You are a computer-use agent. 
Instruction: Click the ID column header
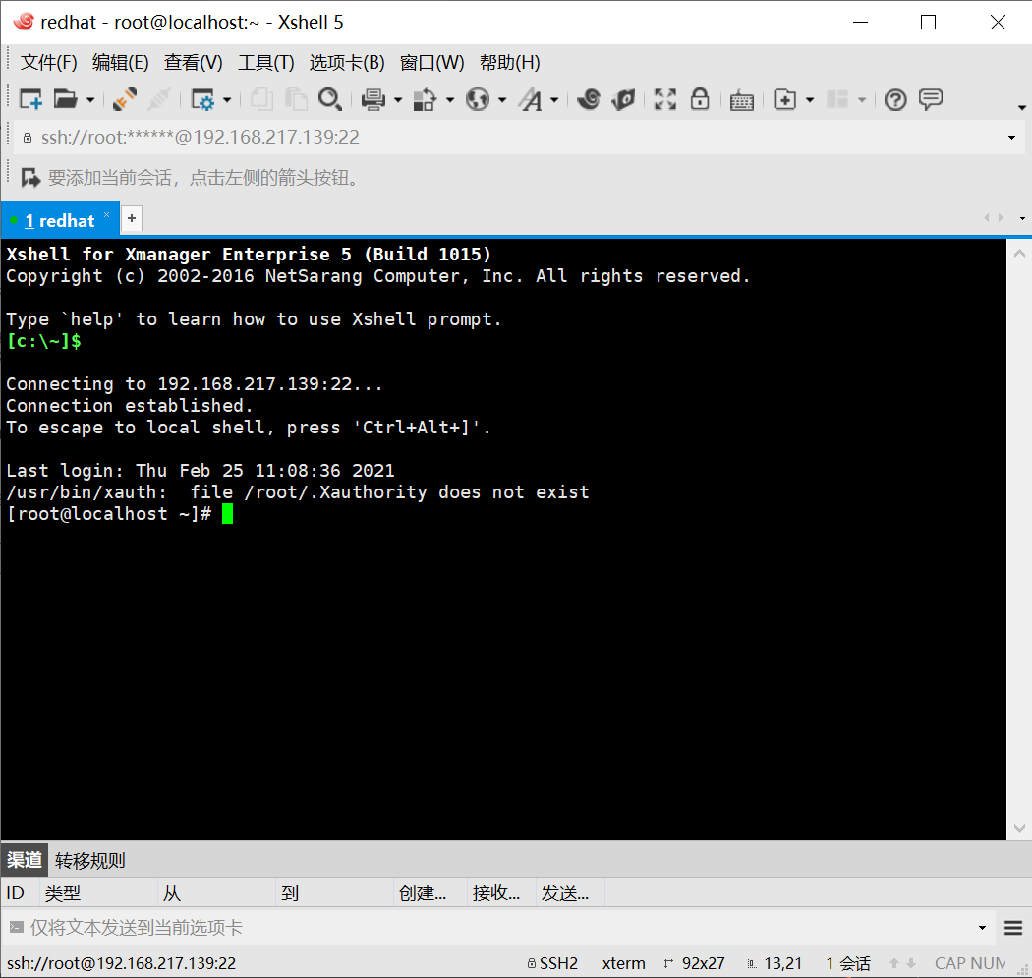tap(21, 892)
